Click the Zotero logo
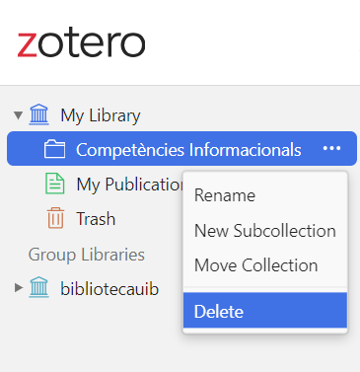 [81, 44]
